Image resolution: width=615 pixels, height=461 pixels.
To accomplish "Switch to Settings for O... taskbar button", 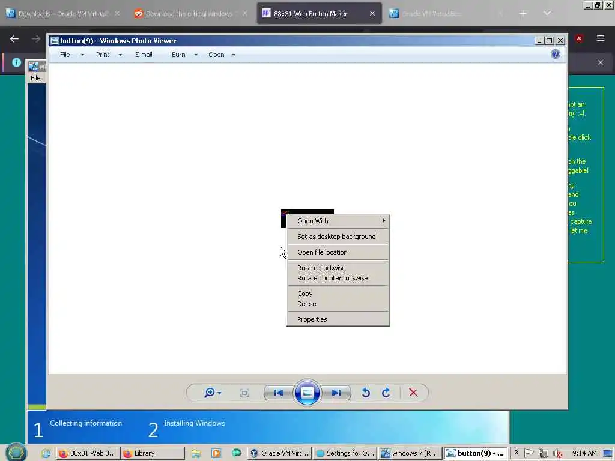I will click(x=345, y=453).
